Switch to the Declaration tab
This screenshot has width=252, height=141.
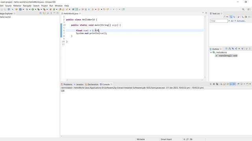(x=92, y=85)
